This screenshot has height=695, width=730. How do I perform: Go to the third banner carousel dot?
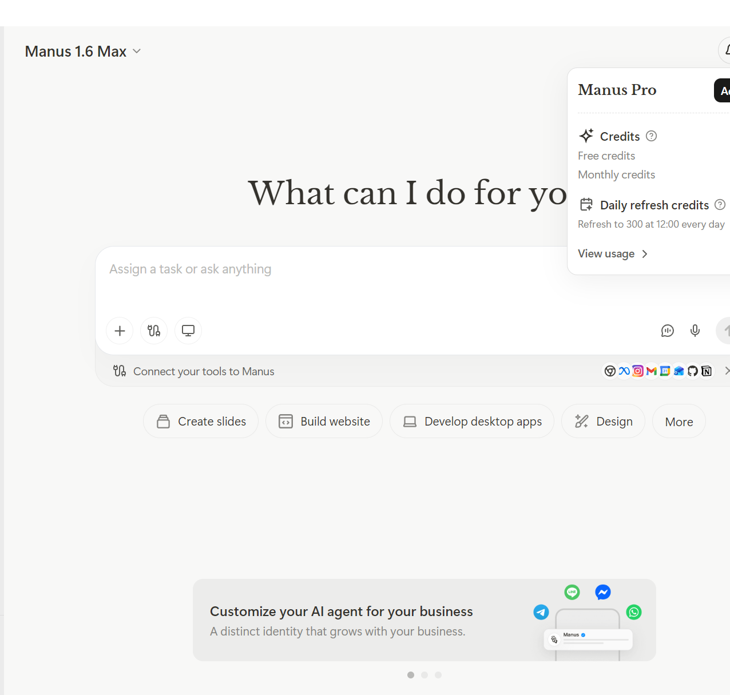[438, 675]
